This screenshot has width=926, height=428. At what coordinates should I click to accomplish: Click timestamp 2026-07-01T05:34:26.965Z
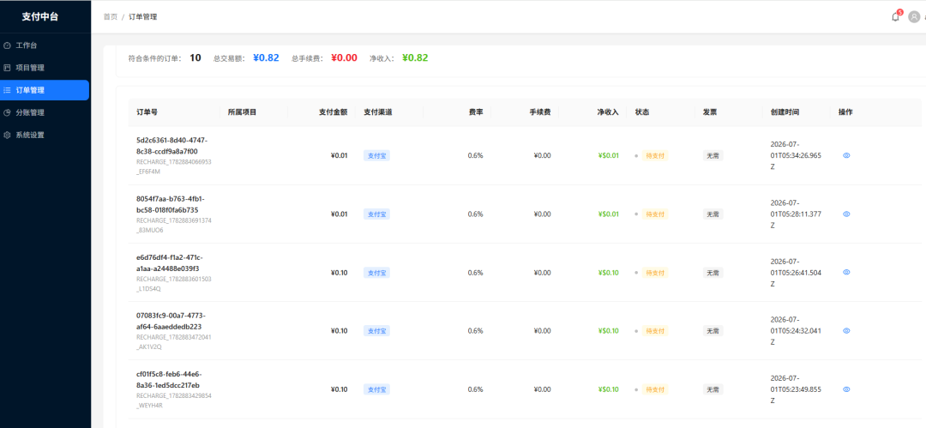(x=796, y=155)
